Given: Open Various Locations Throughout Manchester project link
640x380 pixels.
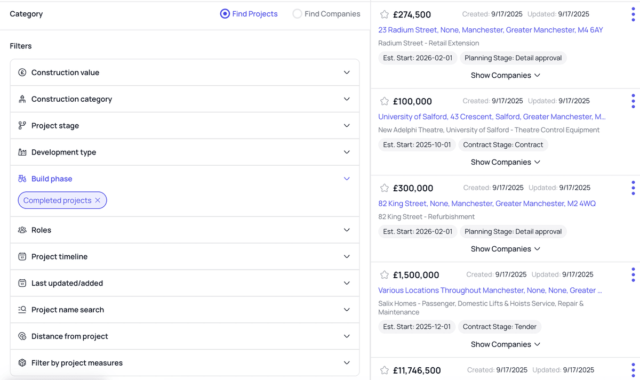Looking at the screenshot, I should point(490,290).
